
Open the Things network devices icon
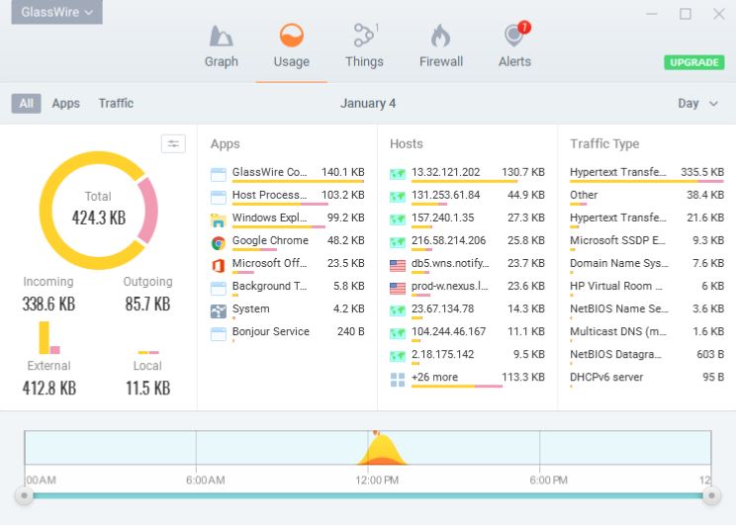pos(364,36)
